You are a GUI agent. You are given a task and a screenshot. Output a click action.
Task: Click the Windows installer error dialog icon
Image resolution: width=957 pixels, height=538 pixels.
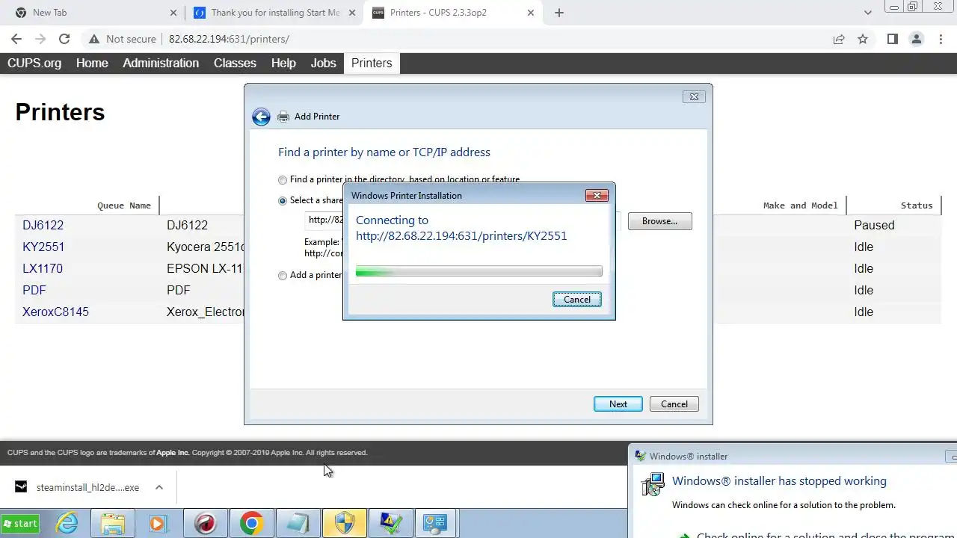point(653,484)
